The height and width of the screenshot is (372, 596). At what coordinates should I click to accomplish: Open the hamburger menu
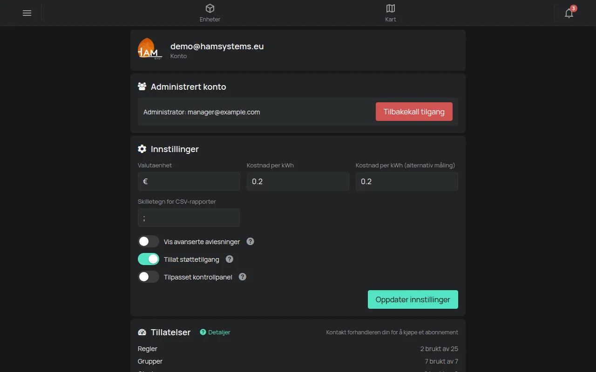[27, 13]
